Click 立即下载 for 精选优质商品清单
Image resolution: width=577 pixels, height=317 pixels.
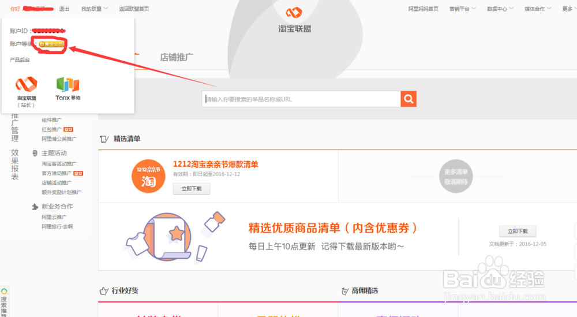pyautogui.click(x=518, y=231)
